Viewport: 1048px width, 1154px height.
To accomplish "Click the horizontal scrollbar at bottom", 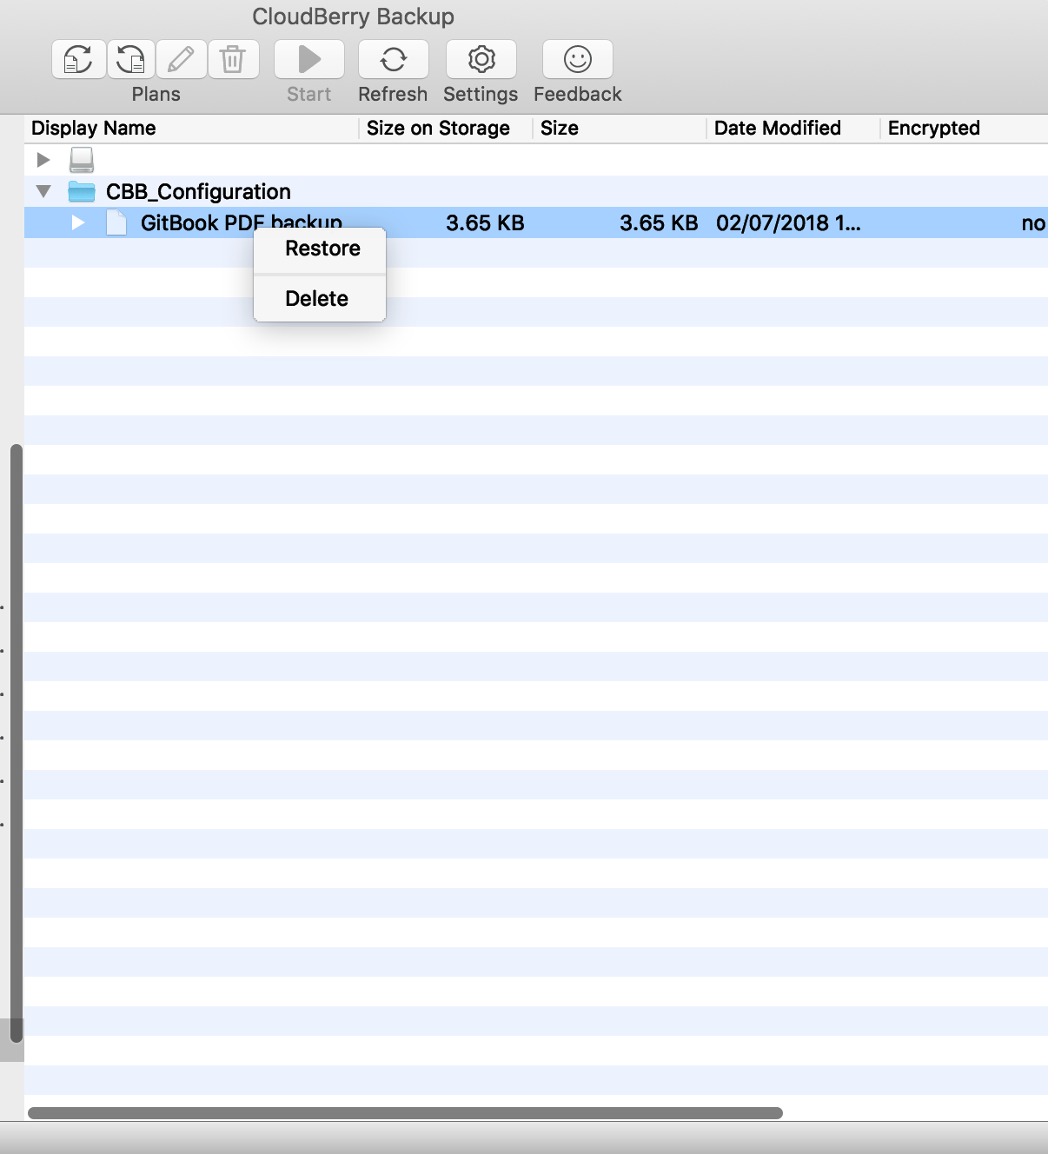I will [405, 1113].
